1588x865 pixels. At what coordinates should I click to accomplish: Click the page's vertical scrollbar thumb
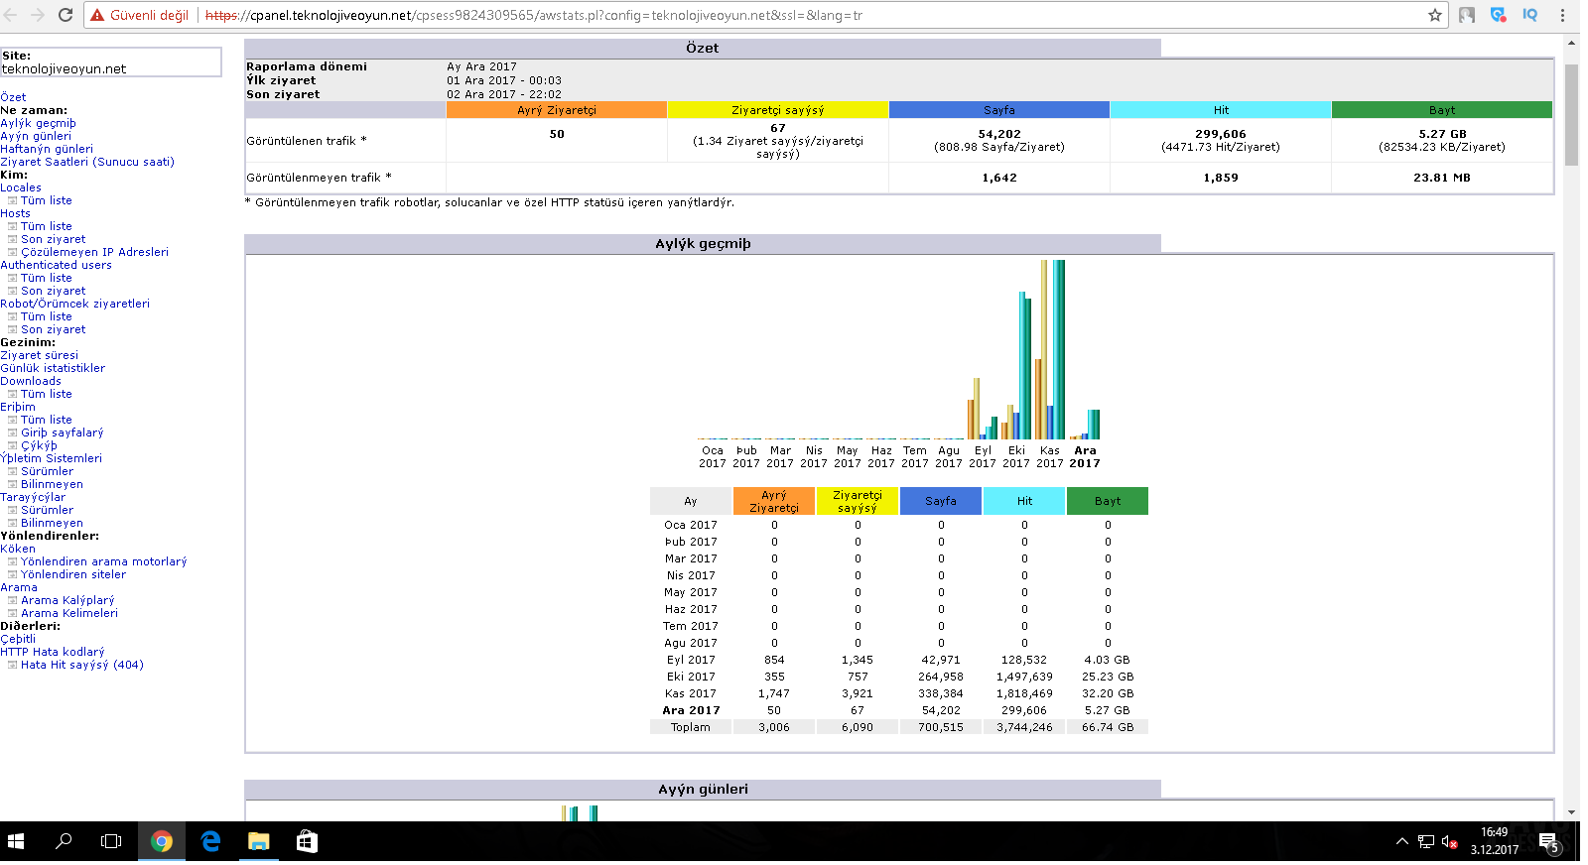[x=1571, y=114]
